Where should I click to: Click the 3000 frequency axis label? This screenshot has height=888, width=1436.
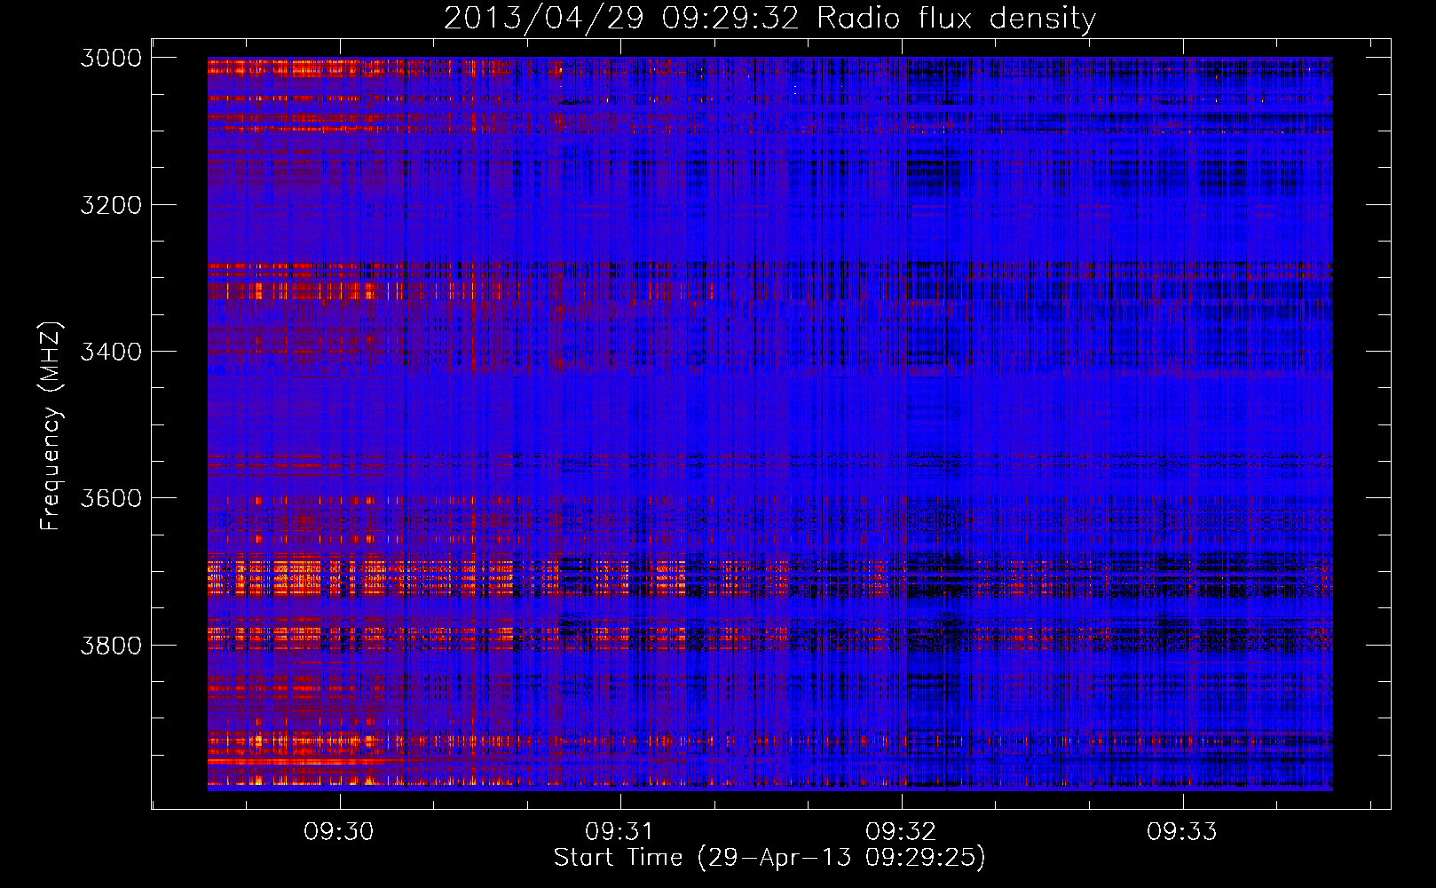coord(111,58)
